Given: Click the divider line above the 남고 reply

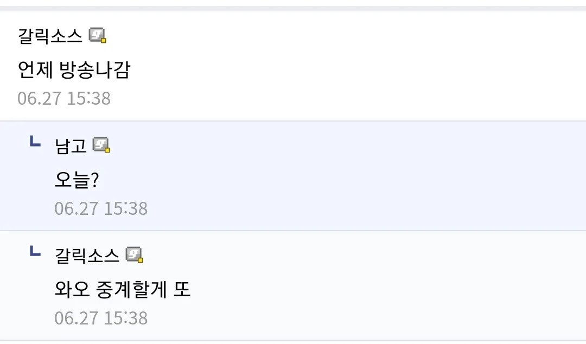Looking at the screenshot, I should coord(293,120).
